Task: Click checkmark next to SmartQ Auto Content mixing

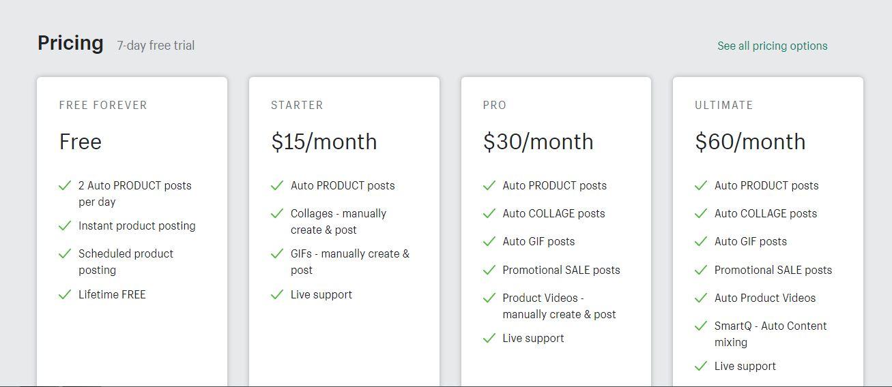Action: (x=701, y=326)
